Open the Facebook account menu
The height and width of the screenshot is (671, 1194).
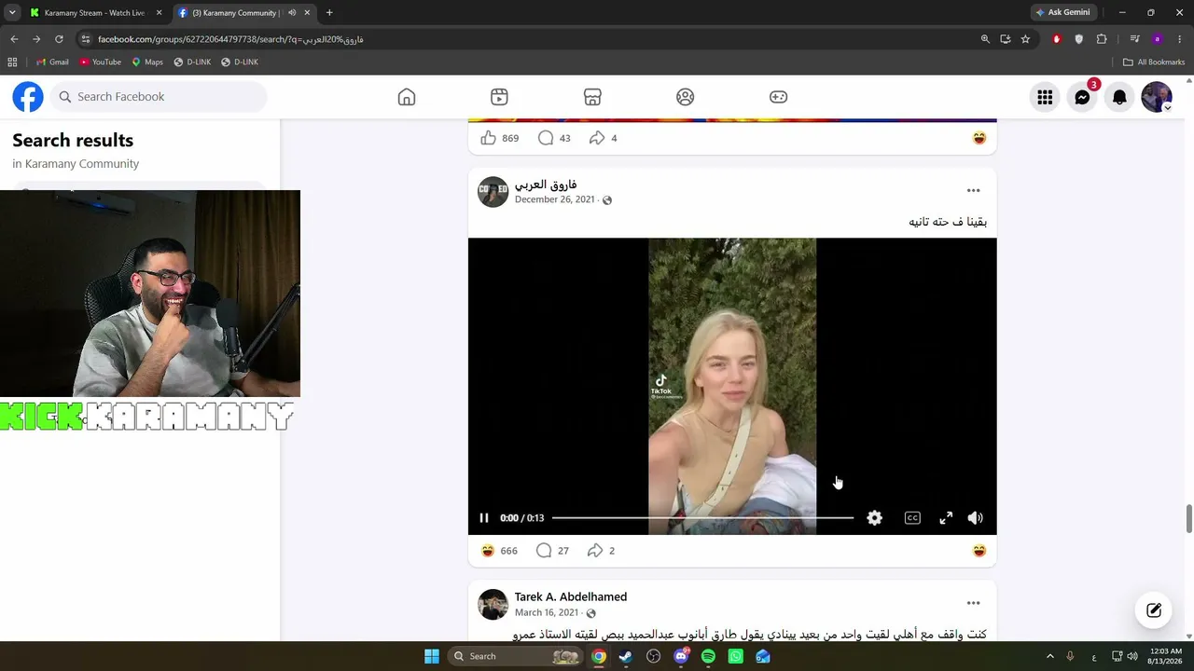click(1157, 97)
